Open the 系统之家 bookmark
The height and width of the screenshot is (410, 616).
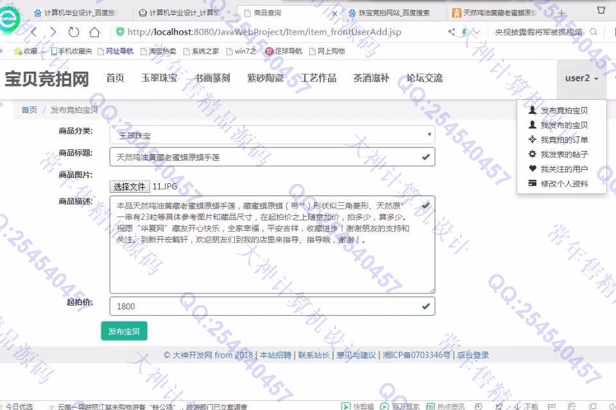pos(201,51)
